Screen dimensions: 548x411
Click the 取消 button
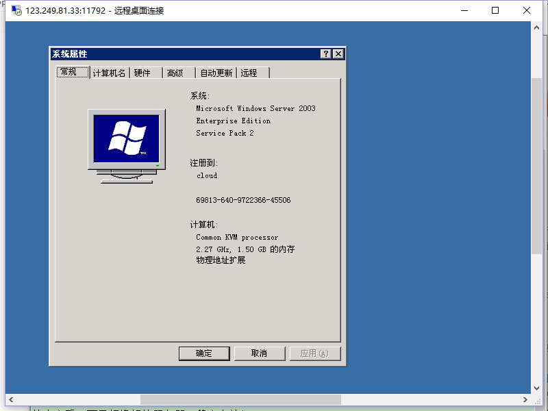pos(260,353)
